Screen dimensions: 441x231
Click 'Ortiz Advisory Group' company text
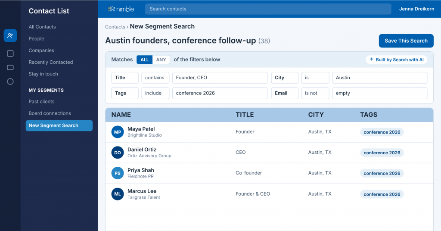(x=149, y=156)
